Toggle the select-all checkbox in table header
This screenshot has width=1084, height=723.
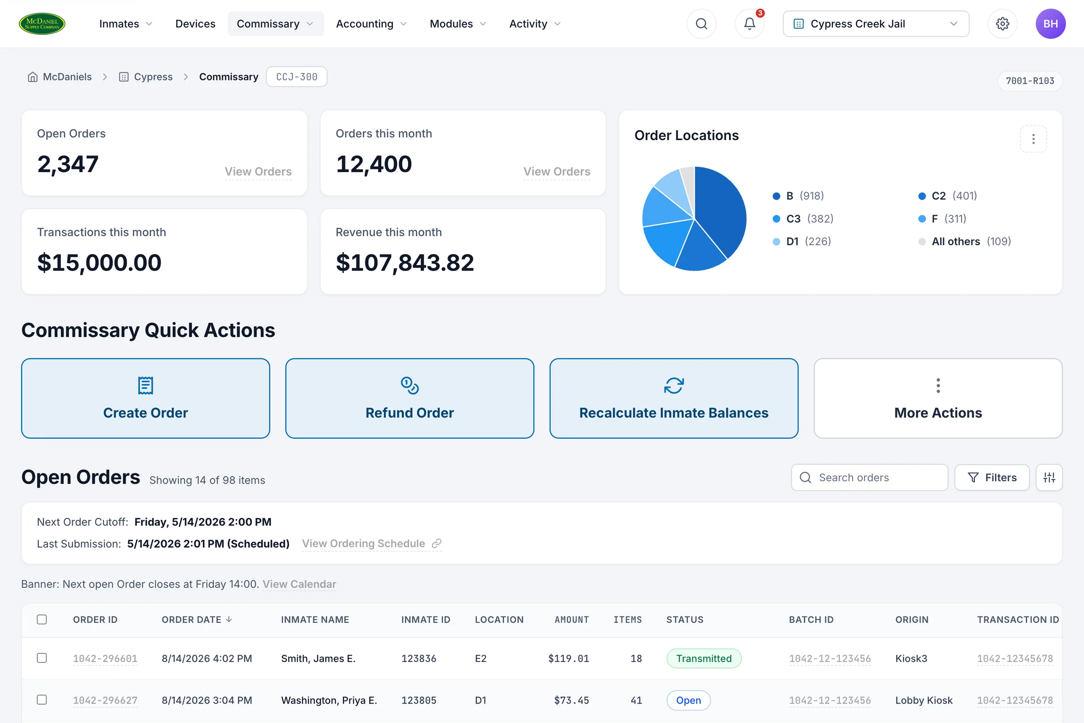click(42, 619)
